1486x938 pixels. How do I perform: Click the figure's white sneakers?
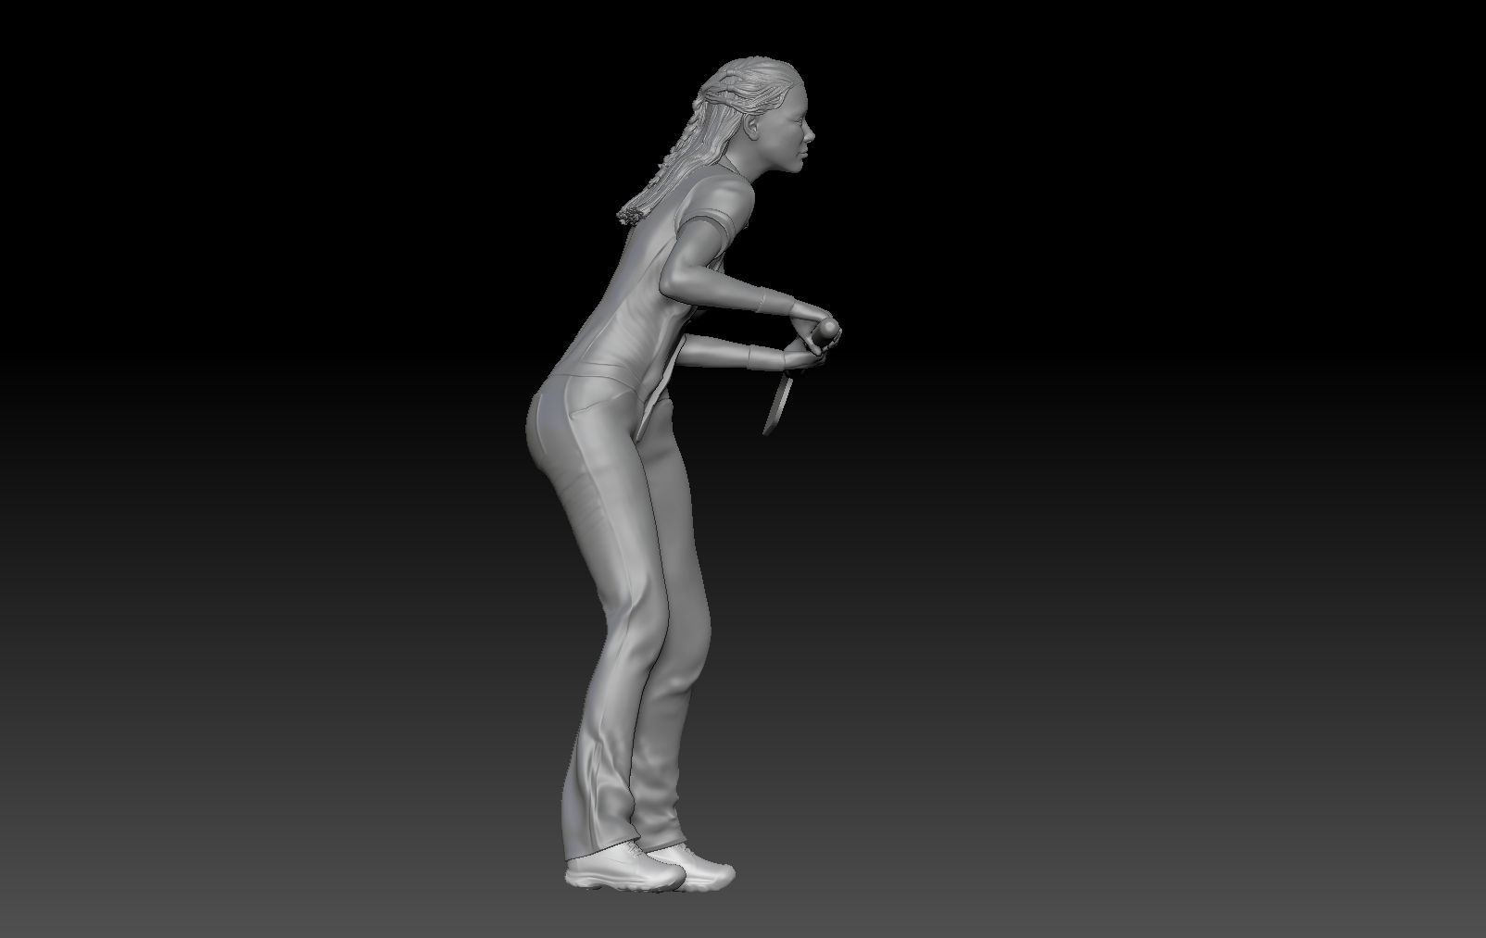point(650,868)
